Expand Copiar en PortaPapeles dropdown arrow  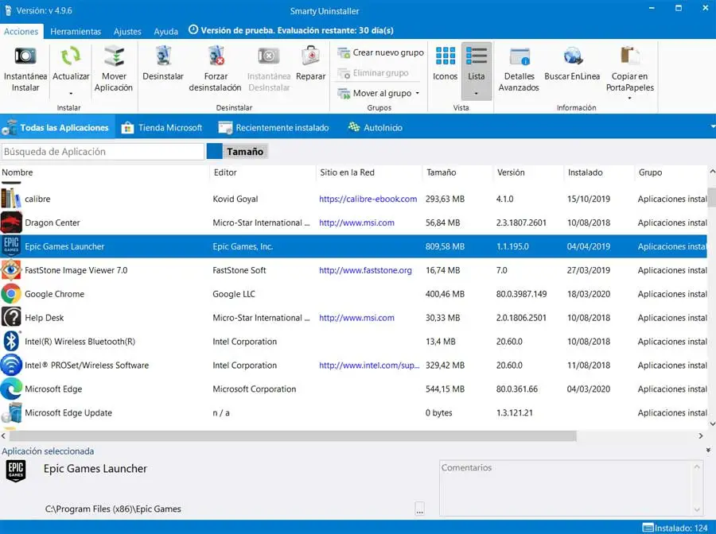[x=630, y=98]
